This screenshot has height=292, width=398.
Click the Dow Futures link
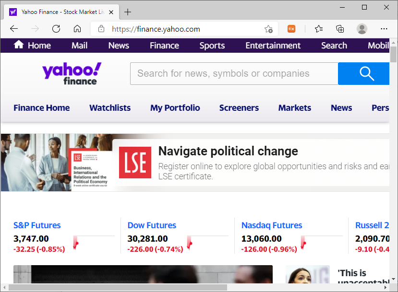click(x=152, y=225)
